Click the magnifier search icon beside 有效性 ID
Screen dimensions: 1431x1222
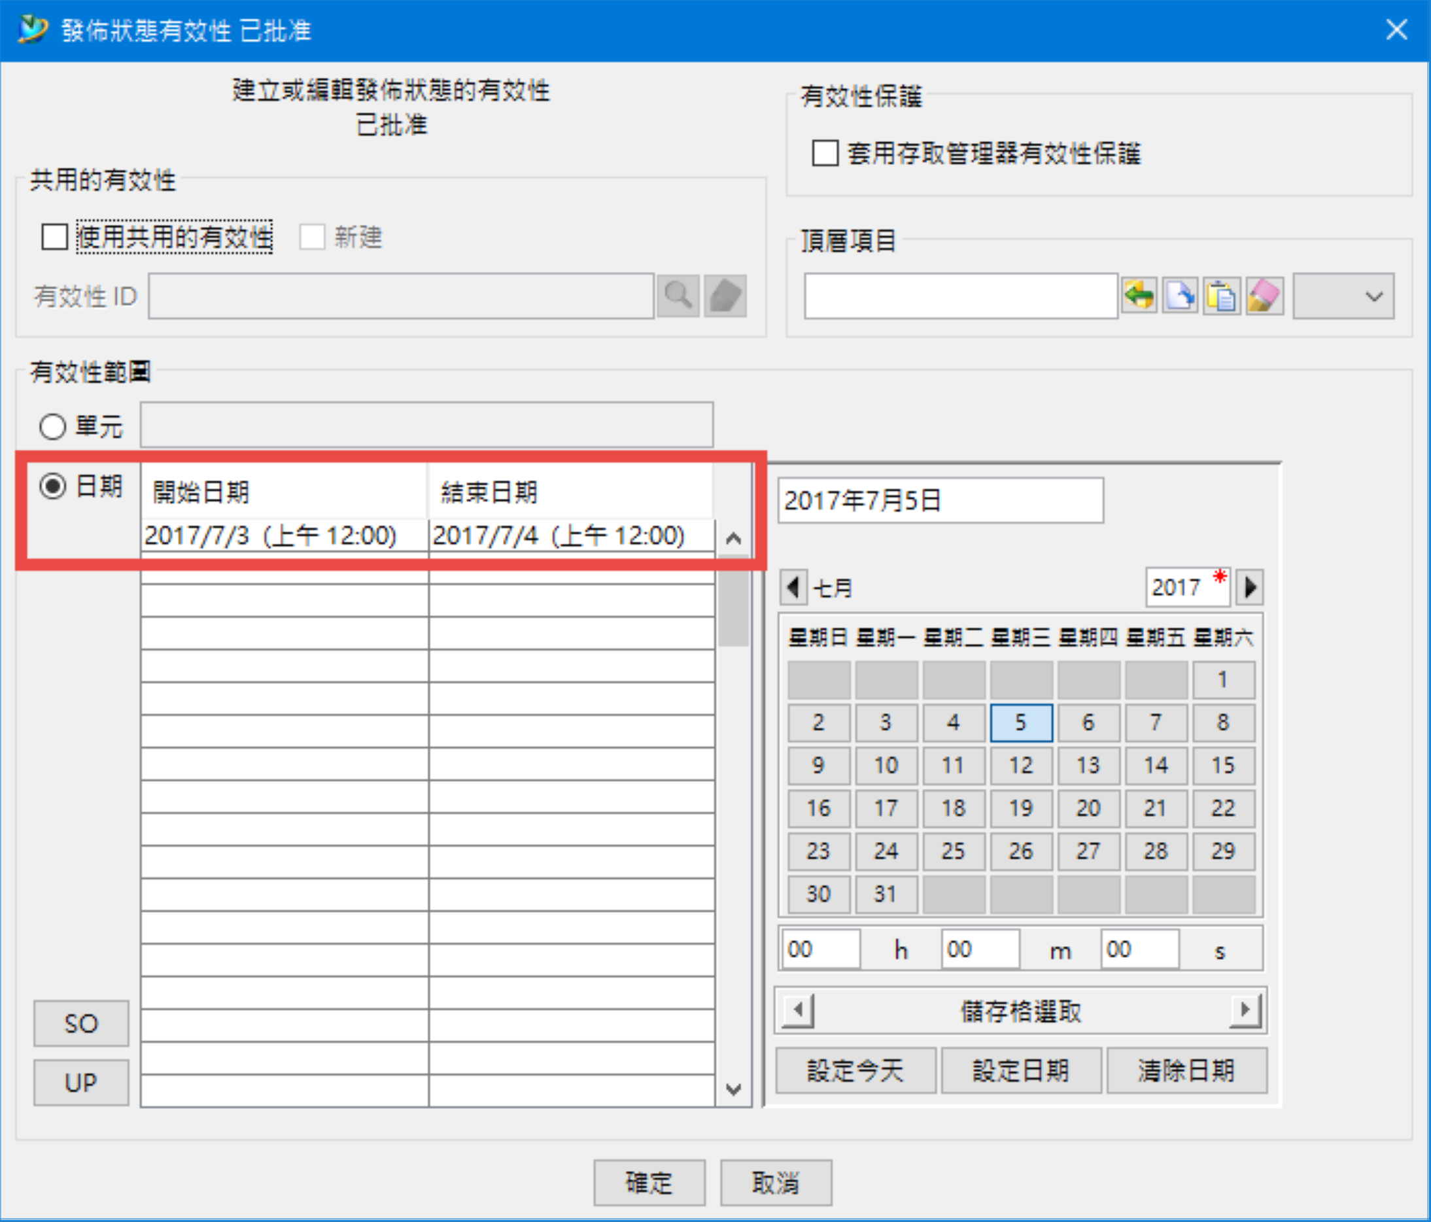pyautogui.click(x=678, y=296)
